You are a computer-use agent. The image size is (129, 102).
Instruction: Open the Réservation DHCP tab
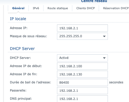tap(116, 8)
